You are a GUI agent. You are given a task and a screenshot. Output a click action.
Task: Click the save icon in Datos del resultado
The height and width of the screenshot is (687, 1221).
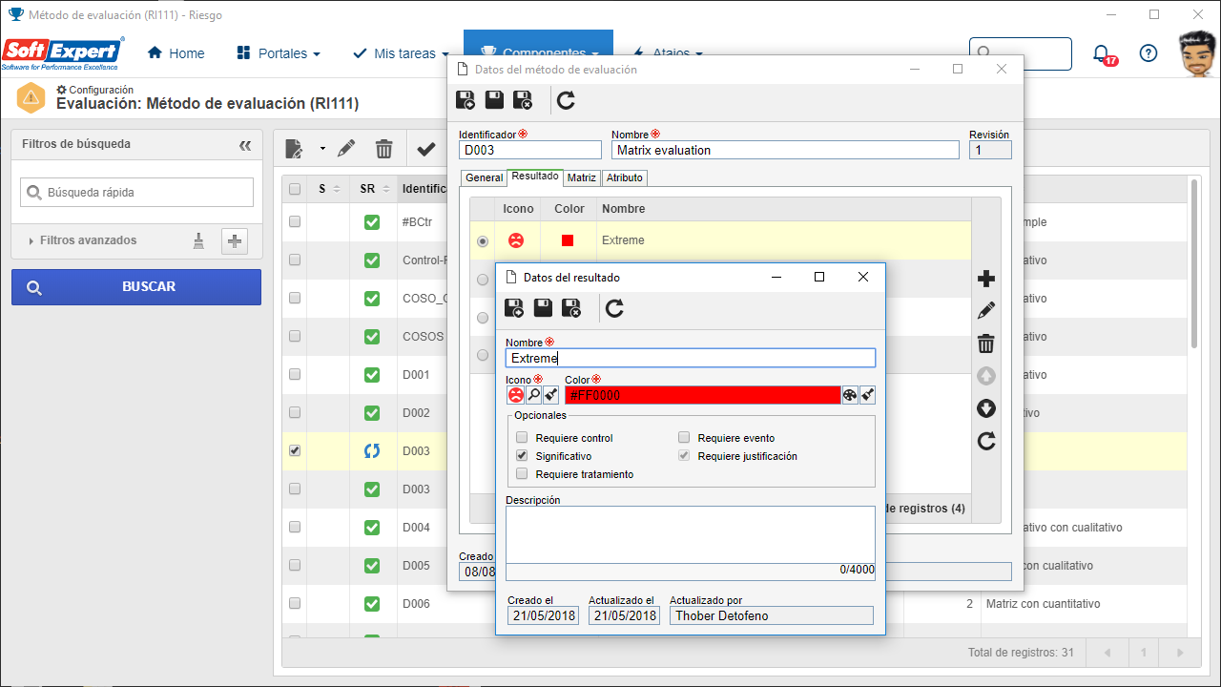pyautogui.click(x=543, y=307)
